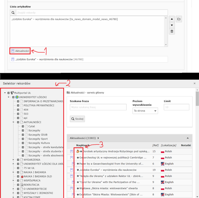Click plus icon for "Kolęda dla Ukrainy"
Screen dimensions: 199x198
coord(78,176)
